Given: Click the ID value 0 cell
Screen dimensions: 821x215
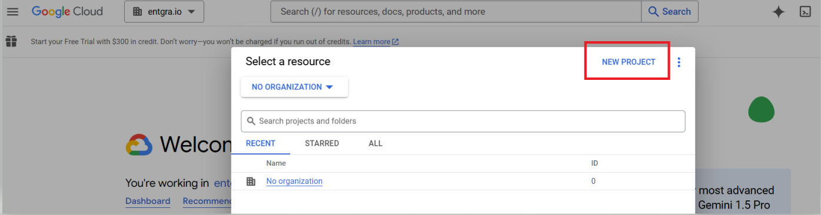Looking at the screenshot, I should click(x=593, y=181).
